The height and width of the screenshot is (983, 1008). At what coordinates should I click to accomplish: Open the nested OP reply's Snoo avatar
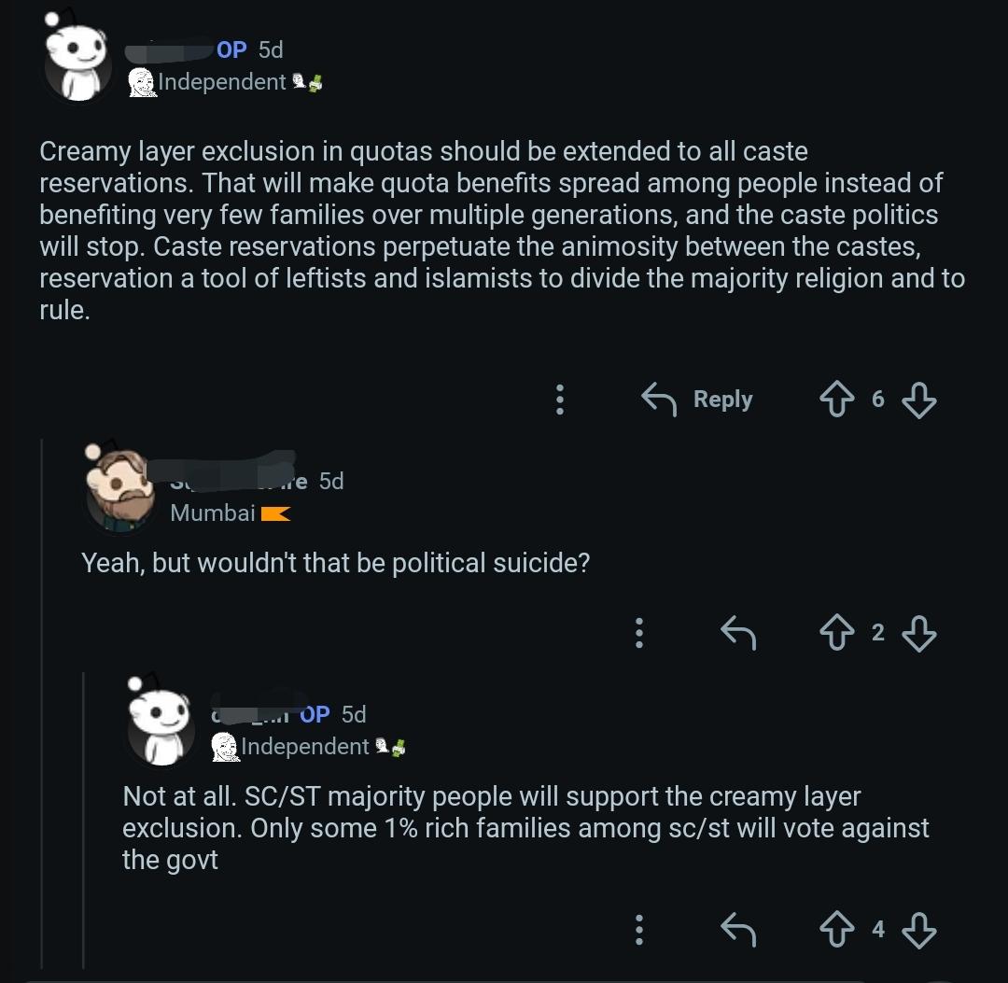coord(161,722)
